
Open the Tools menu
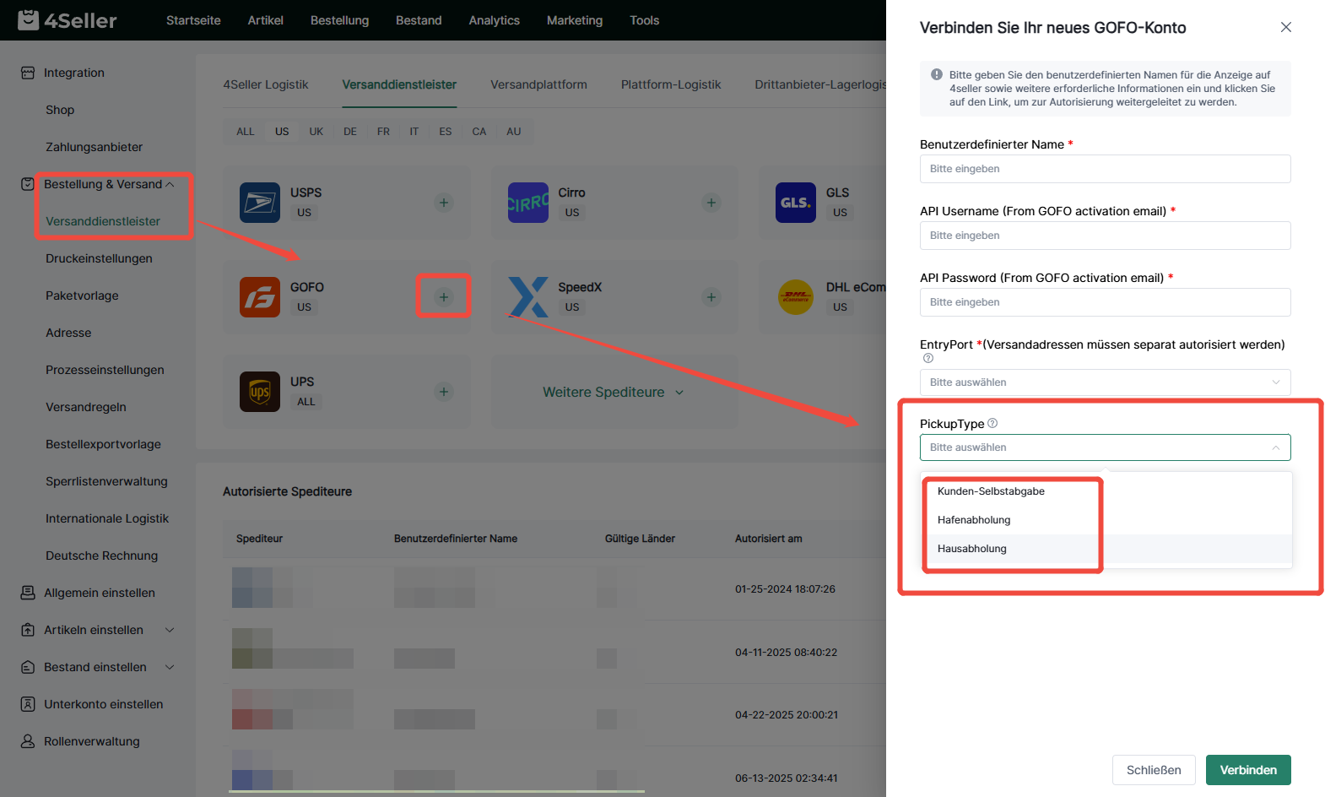pos(644,20)
